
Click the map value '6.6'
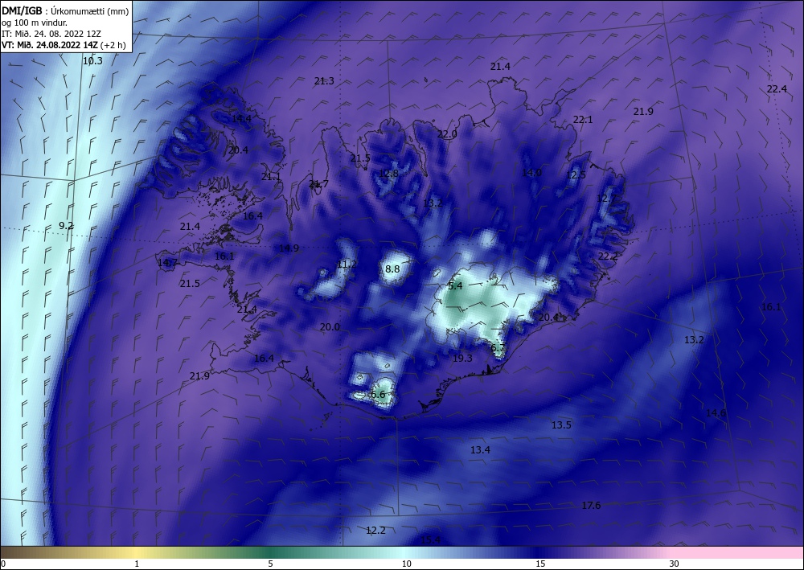point(378,395)
